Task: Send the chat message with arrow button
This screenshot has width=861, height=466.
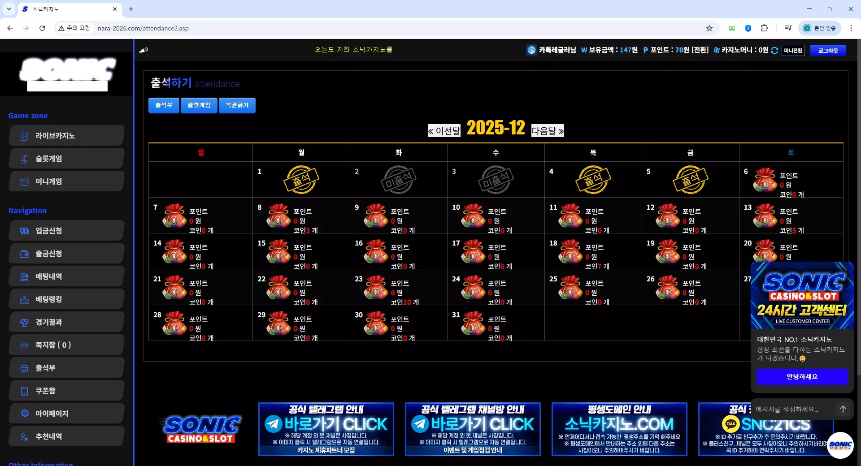Action: [x=843, y=409]
